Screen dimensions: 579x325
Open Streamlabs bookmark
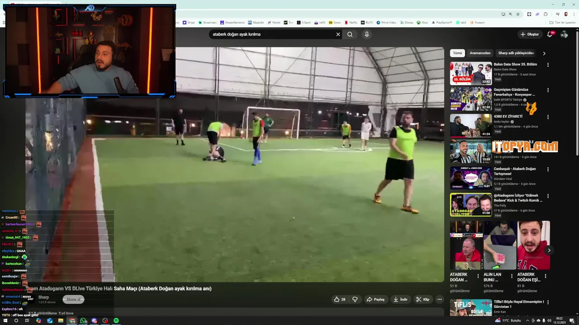coord(207,23)
